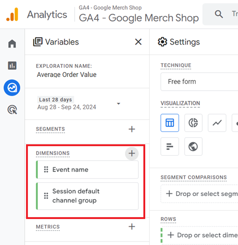Open the Free form technique dropdown
The image size is (238, 245).
pos(199,82)
